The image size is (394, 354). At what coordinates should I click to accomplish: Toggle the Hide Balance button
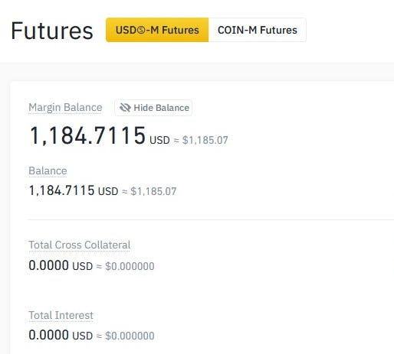pos(153,108)
